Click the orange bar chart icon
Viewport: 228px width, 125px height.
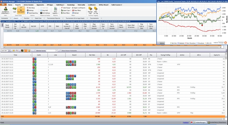pyautogui.click(x=26, y=50)
